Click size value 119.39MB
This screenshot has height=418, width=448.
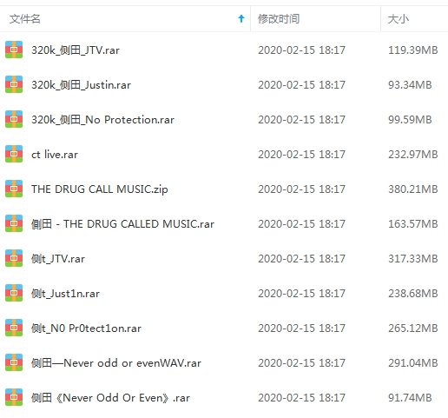413,50
